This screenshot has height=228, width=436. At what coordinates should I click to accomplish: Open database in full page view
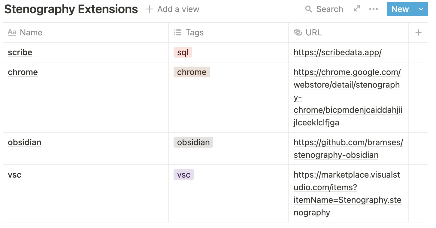coord(357,9)
